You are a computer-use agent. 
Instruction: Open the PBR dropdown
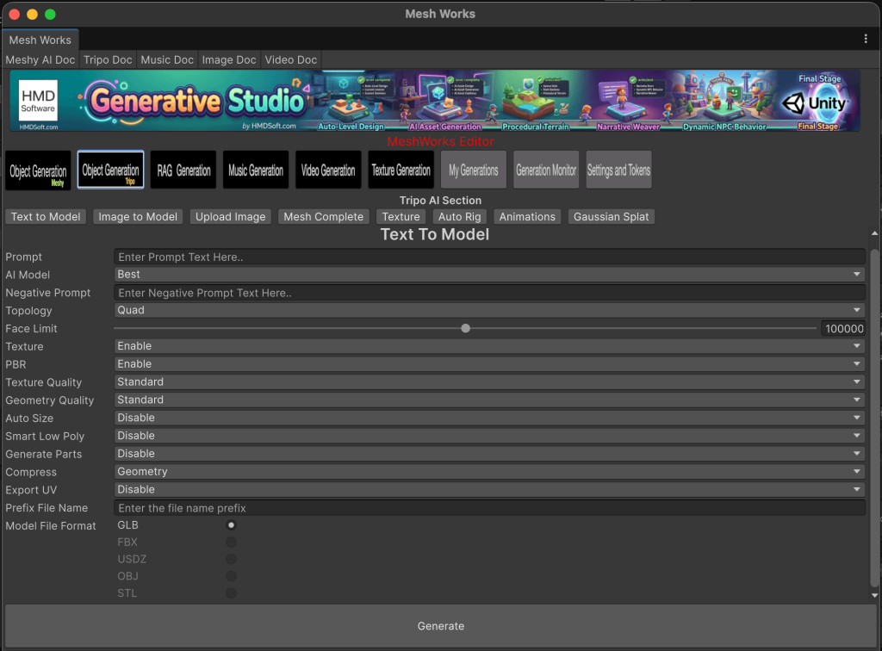coord(489,364)
